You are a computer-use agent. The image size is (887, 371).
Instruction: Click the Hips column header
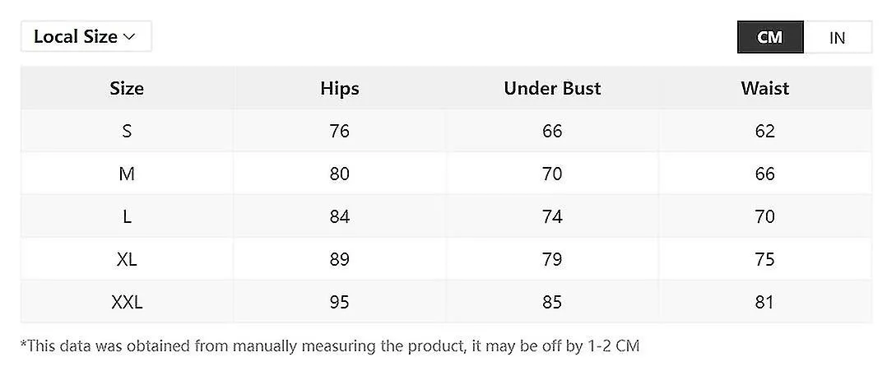pyautogui.click(x=339, y=88)
